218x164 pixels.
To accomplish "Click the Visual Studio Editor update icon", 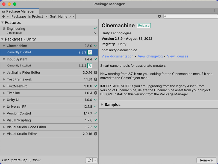I will pos(95,134).
